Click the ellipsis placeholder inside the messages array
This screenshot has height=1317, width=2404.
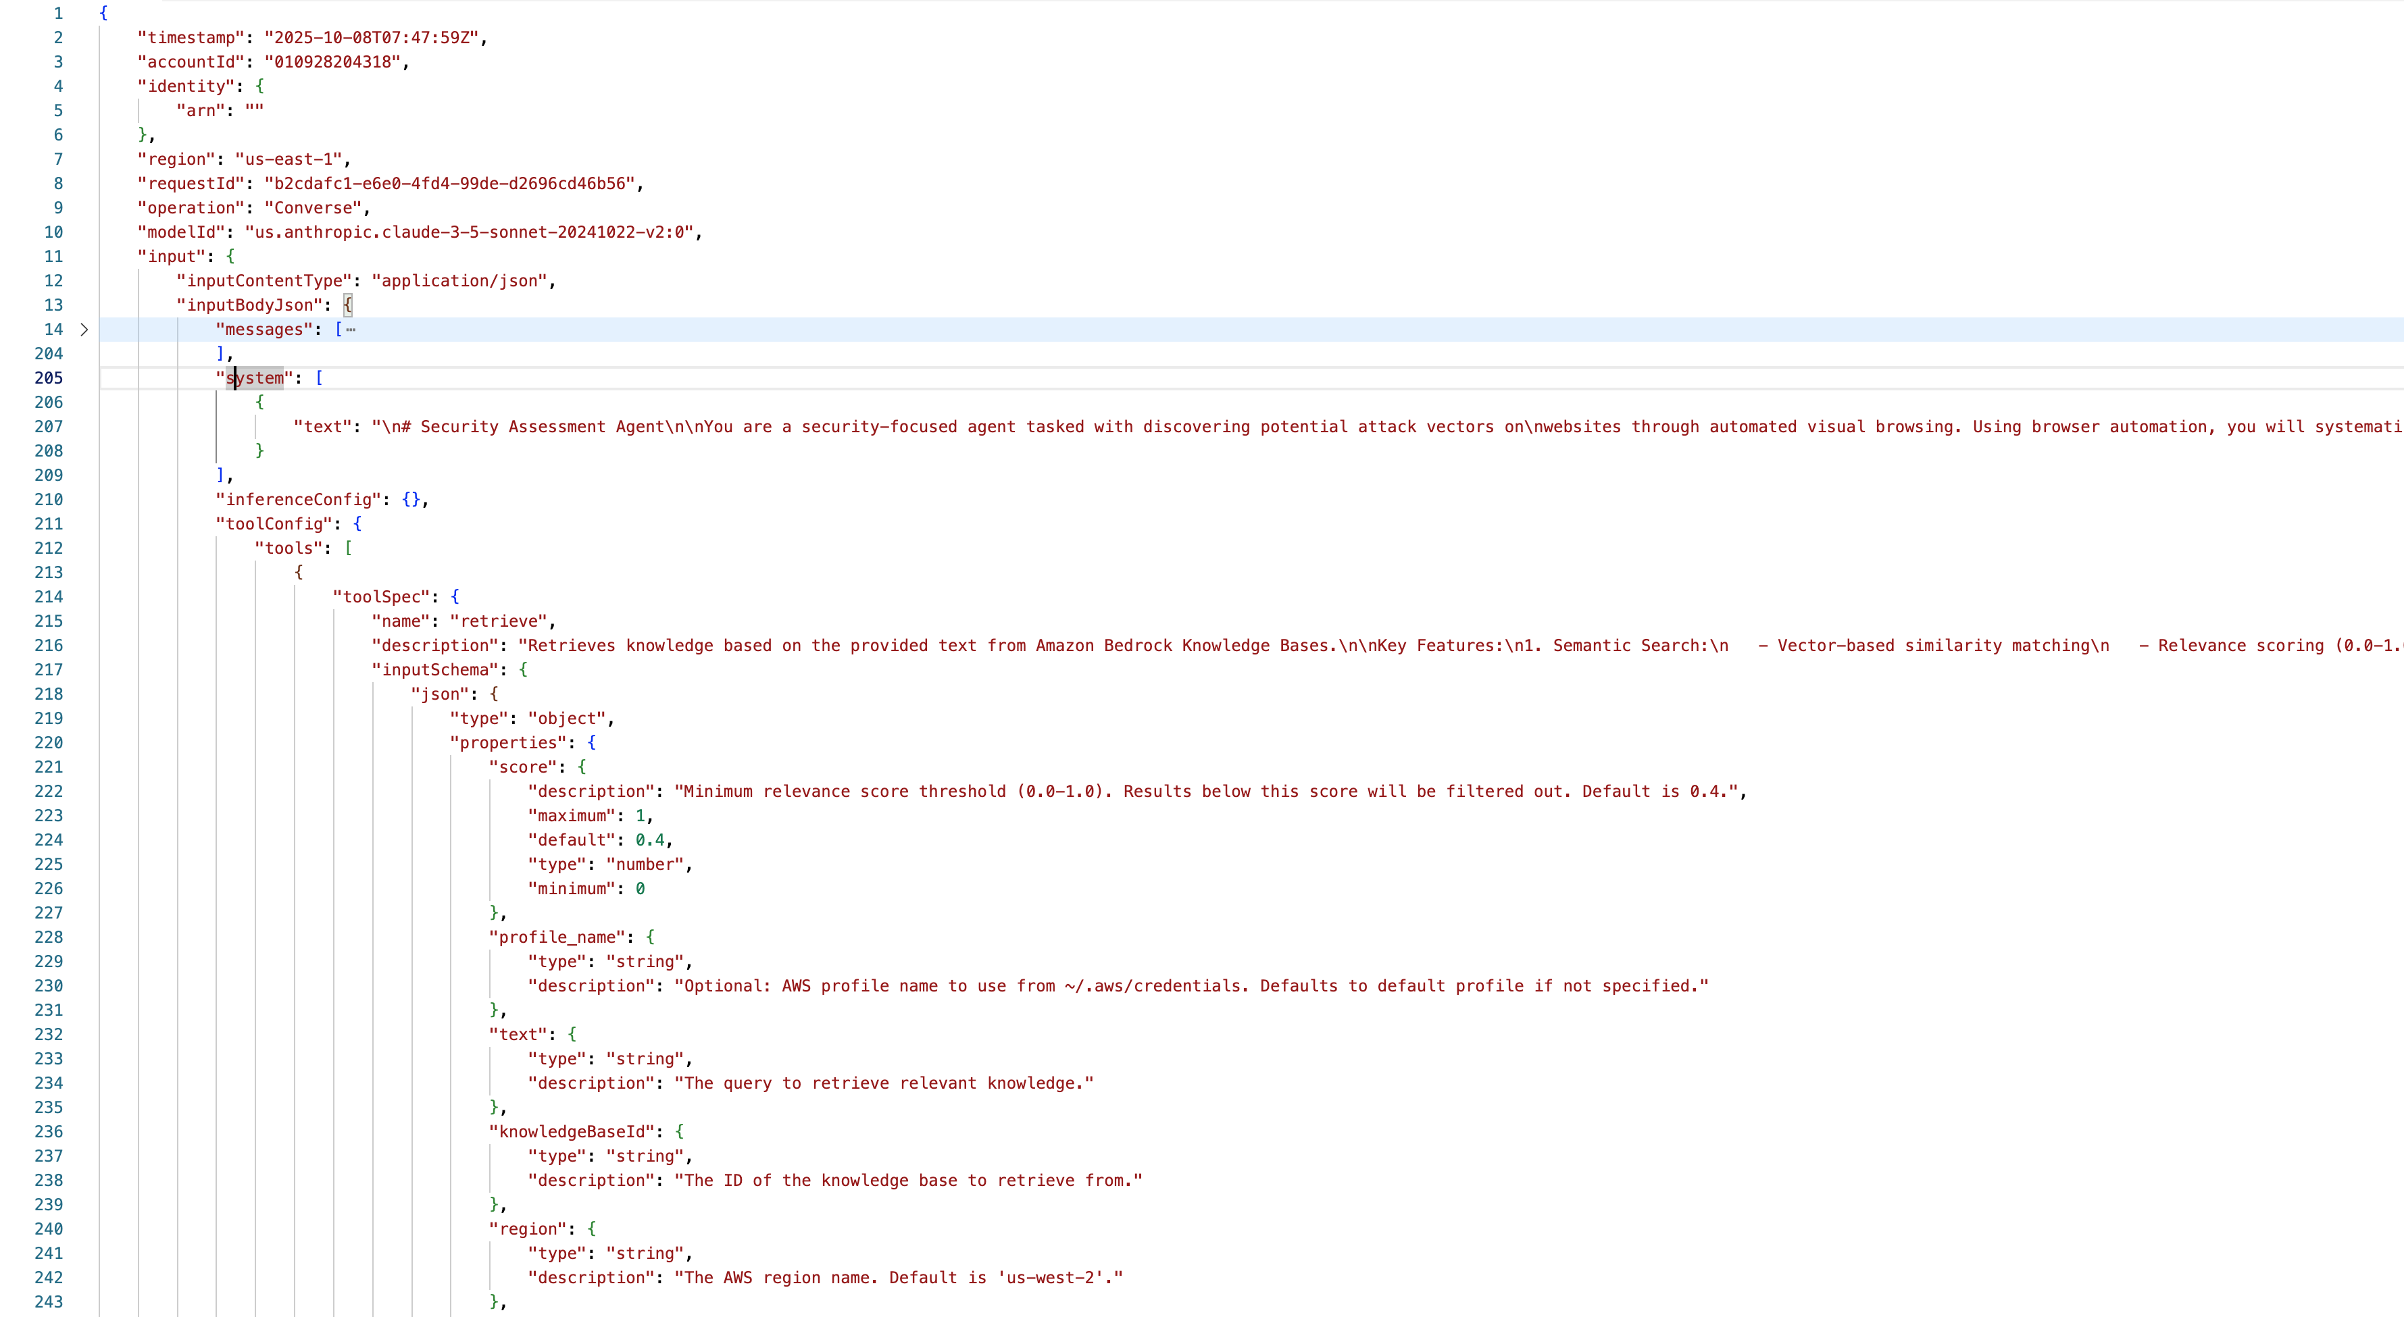click(x=350, y=330)
